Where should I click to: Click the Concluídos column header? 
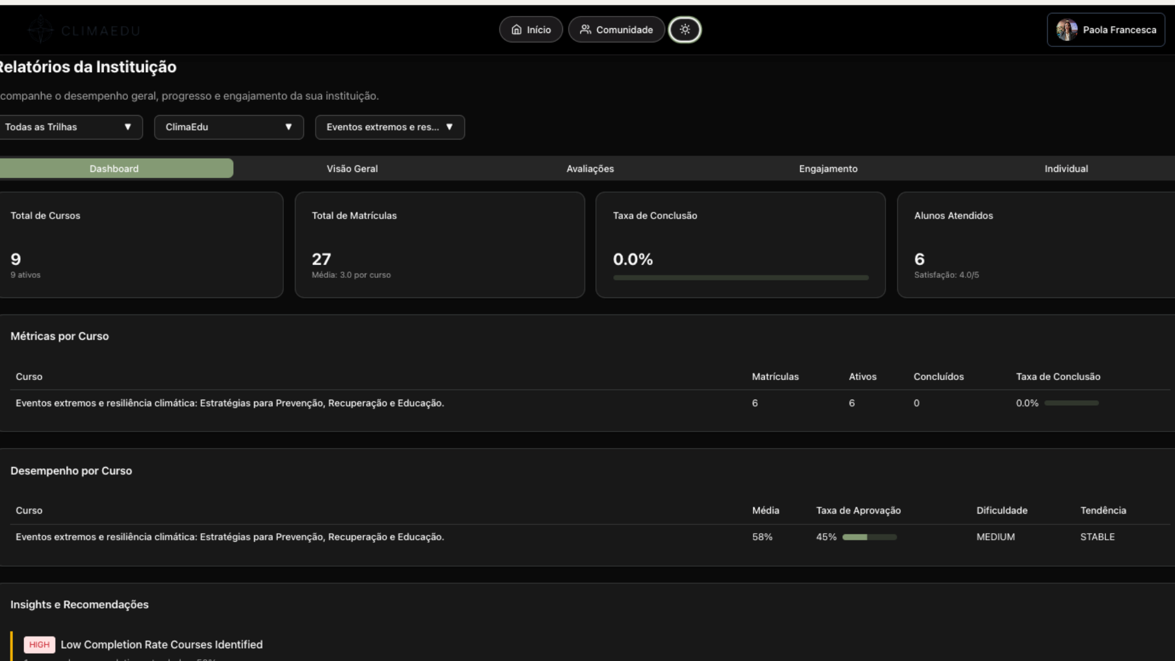pos(938,376)
